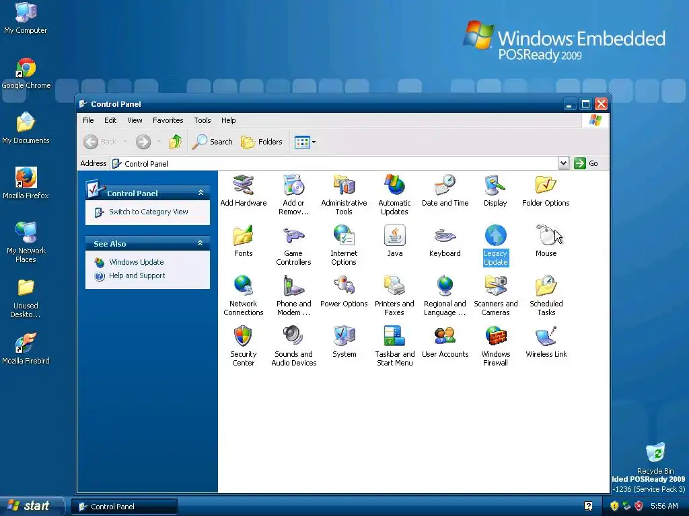Viewport: 689px width, 516px height.
Task: Open the Keyboard settings icon
Action: (x=445, y=241)
